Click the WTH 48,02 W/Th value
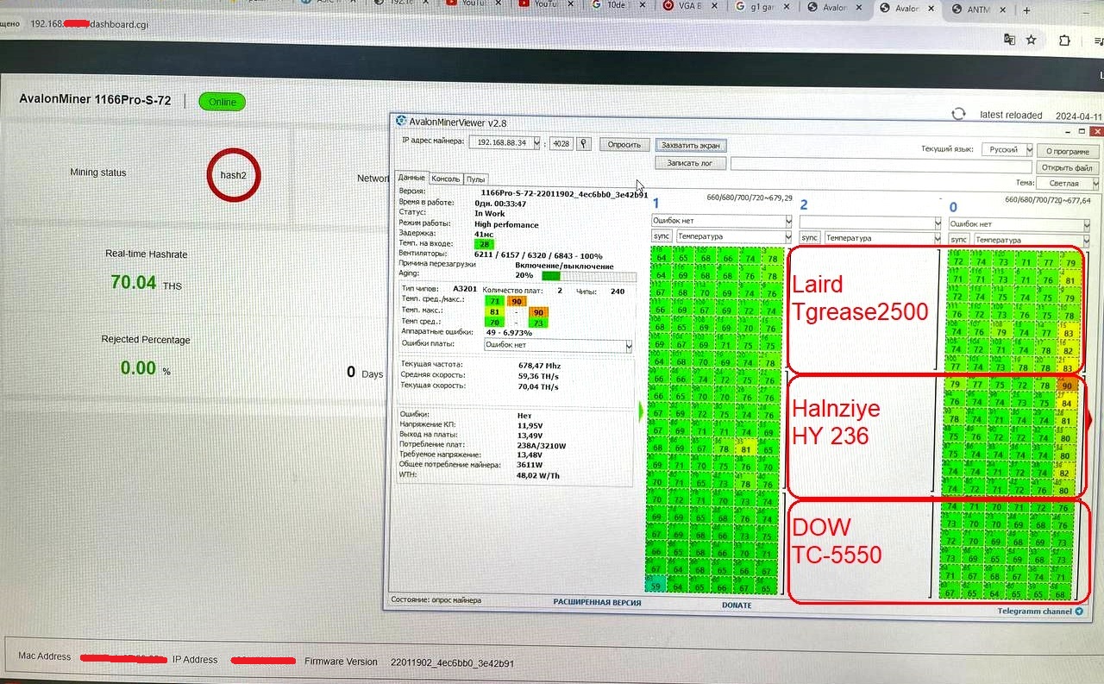The height and width of the screenshot is (684, 1104). tap(538, 475)
